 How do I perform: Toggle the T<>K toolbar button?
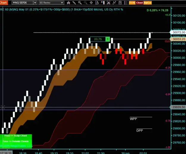coord(132,3)
